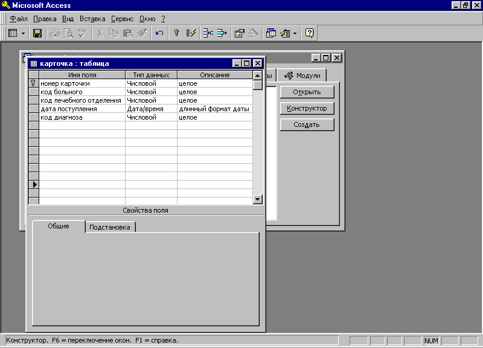Image resolution: width=483 pixels, height=348 pixels.
Task: Set Primary Key with key icon
Action: pyautogui.click(x=176, y=33)
